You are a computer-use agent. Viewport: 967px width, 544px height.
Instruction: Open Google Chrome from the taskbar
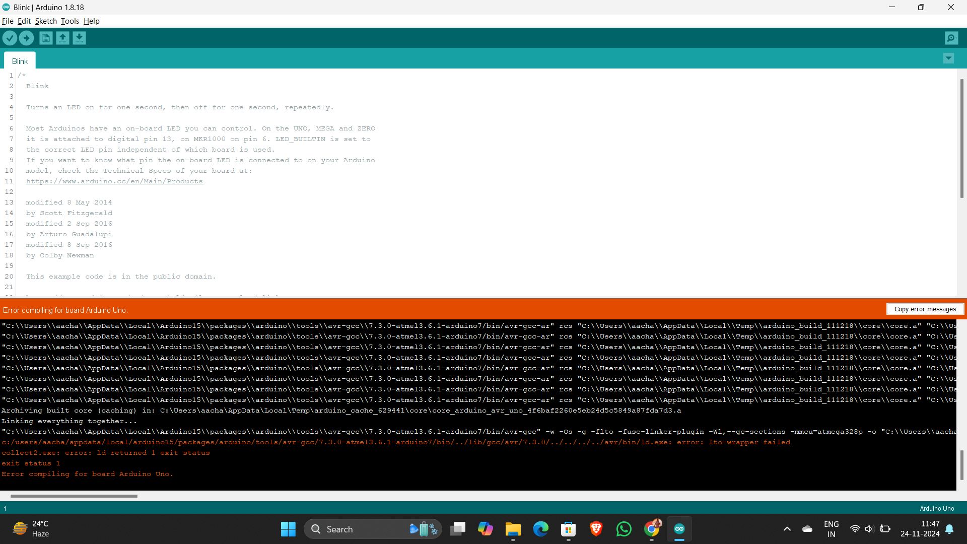[x=652, y=529]
